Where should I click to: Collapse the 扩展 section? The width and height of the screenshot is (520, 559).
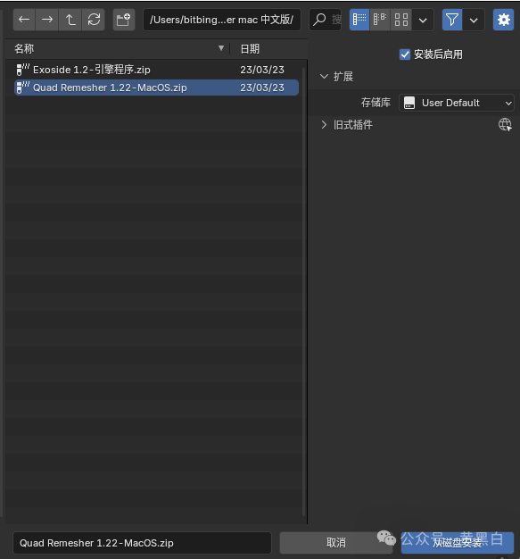pyautogui.click(x=324, y=76)
